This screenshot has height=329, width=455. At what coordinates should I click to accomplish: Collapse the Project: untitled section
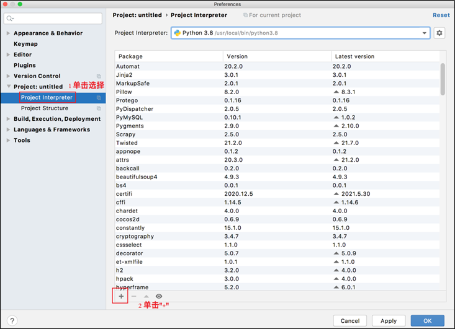tap(9, 87)
